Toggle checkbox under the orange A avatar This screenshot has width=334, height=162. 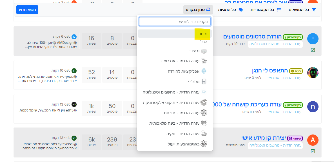(x=313, y=151)
